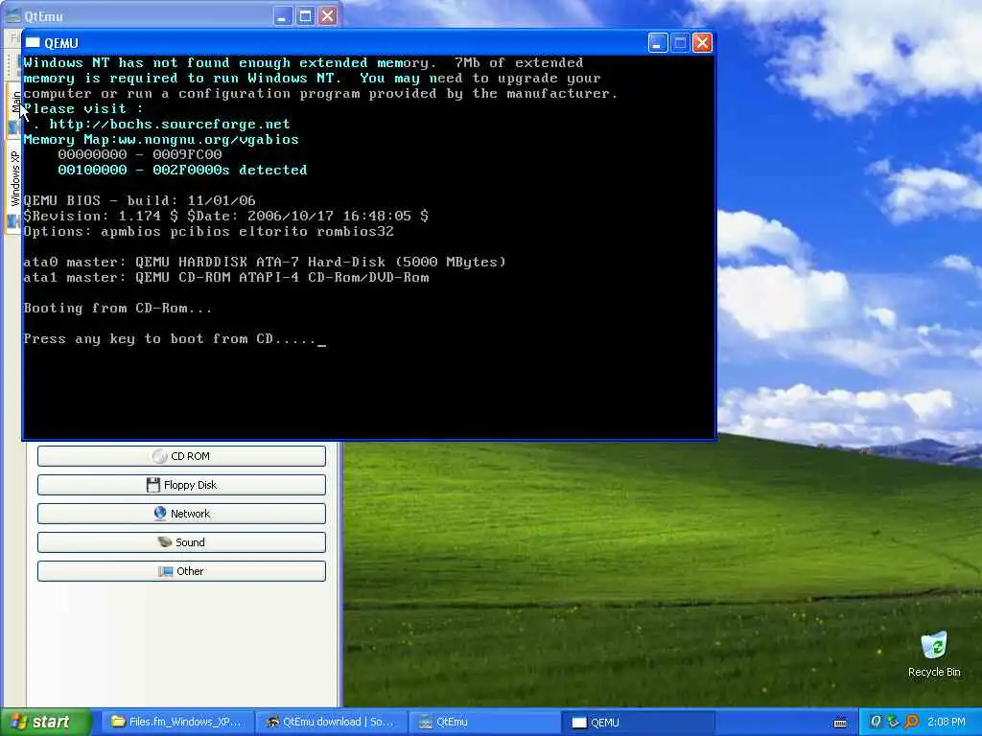Open the Sound settings button
This screenshot has height=736, width=982.
(181, 542)
